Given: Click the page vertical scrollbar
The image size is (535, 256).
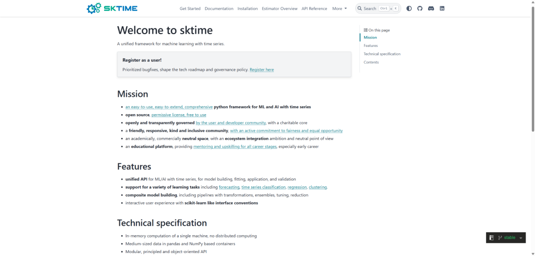Looking at the screenshot, I should pyautogui.click(x=533, y=68).
